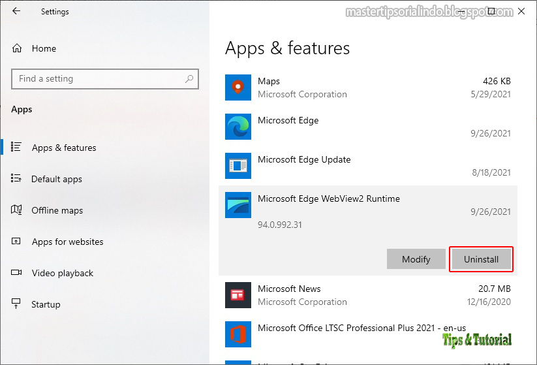Click the date 12/16/2020

pos(489,302)
